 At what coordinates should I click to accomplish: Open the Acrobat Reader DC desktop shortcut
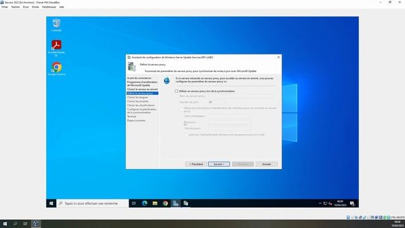tap(56, 48)
